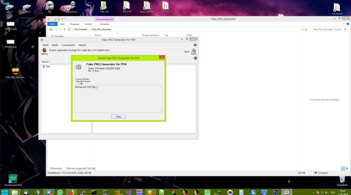The height and width of the screenshot is (195, 351).
Task: Click the Fake PKG Generator logo in About dialog
Action: (78, 66)
